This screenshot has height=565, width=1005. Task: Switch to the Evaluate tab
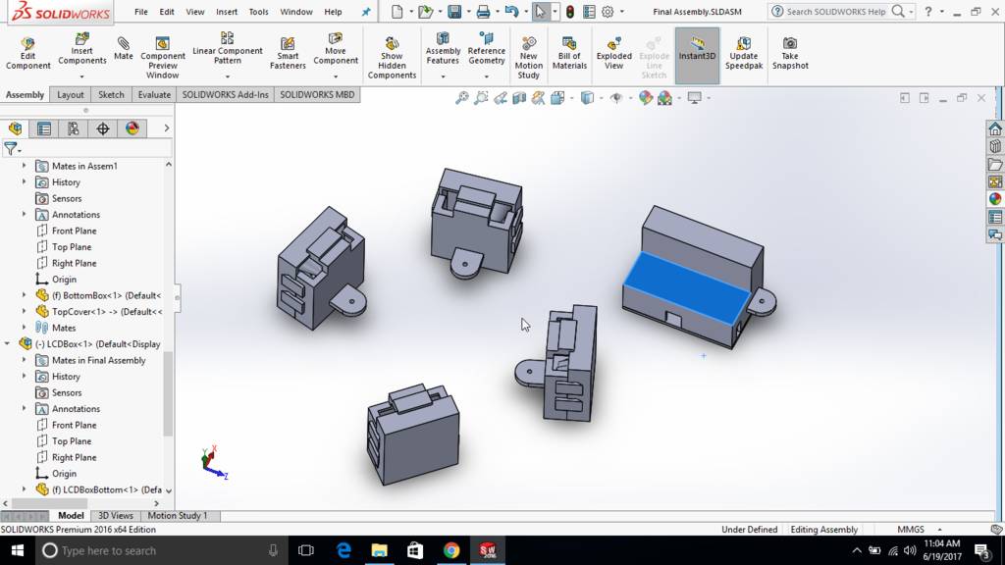(x=154, y=95)
